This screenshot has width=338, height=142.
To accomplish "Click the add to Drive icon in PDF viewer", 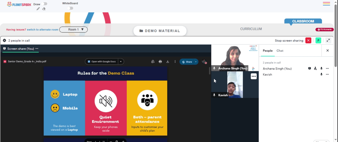I will 153,62.
